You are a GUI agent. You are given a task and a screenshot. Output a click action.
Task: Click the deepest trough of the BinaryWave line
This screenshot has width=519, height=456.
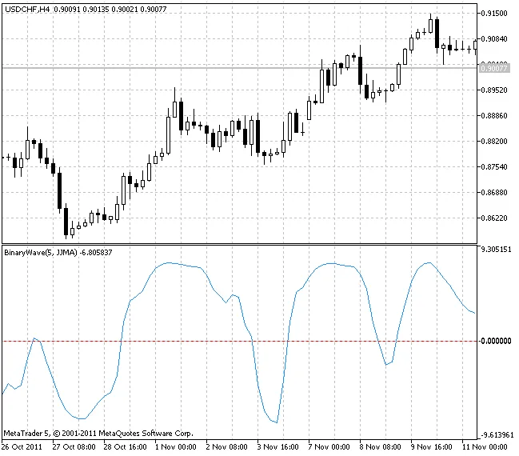pyautogui.click(x=276, y=422)
